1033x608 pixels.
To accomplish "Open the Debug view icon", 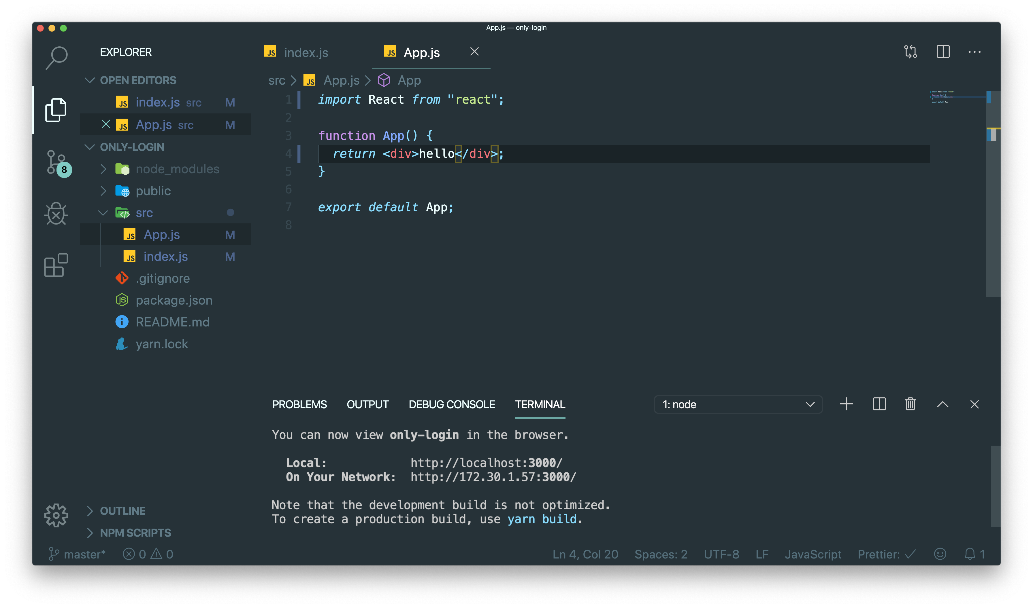I will tap(56, 213).
